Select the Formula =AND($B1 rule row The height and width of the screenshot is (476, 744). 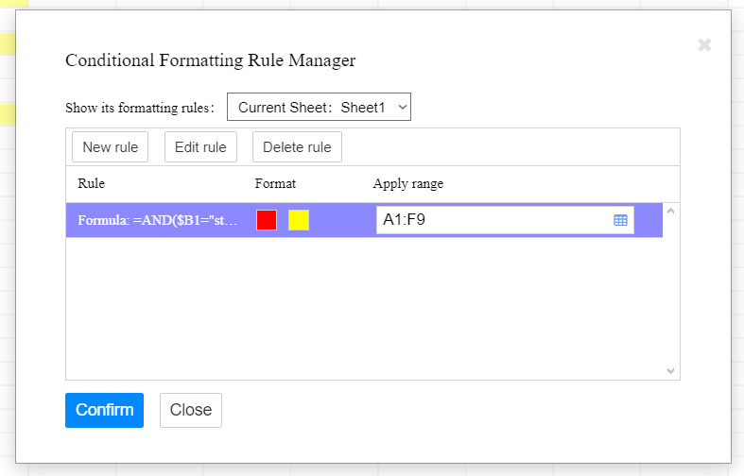pos(156,220)
